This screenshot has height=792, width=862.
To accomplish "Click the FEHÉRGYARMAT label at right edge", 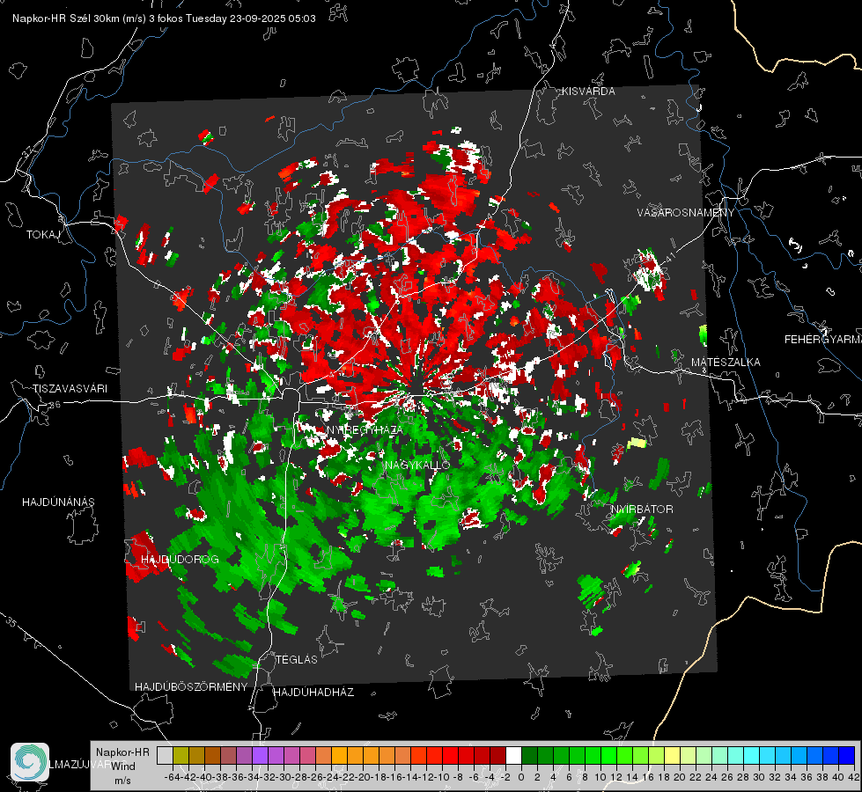I will click(x=823, y=340).
